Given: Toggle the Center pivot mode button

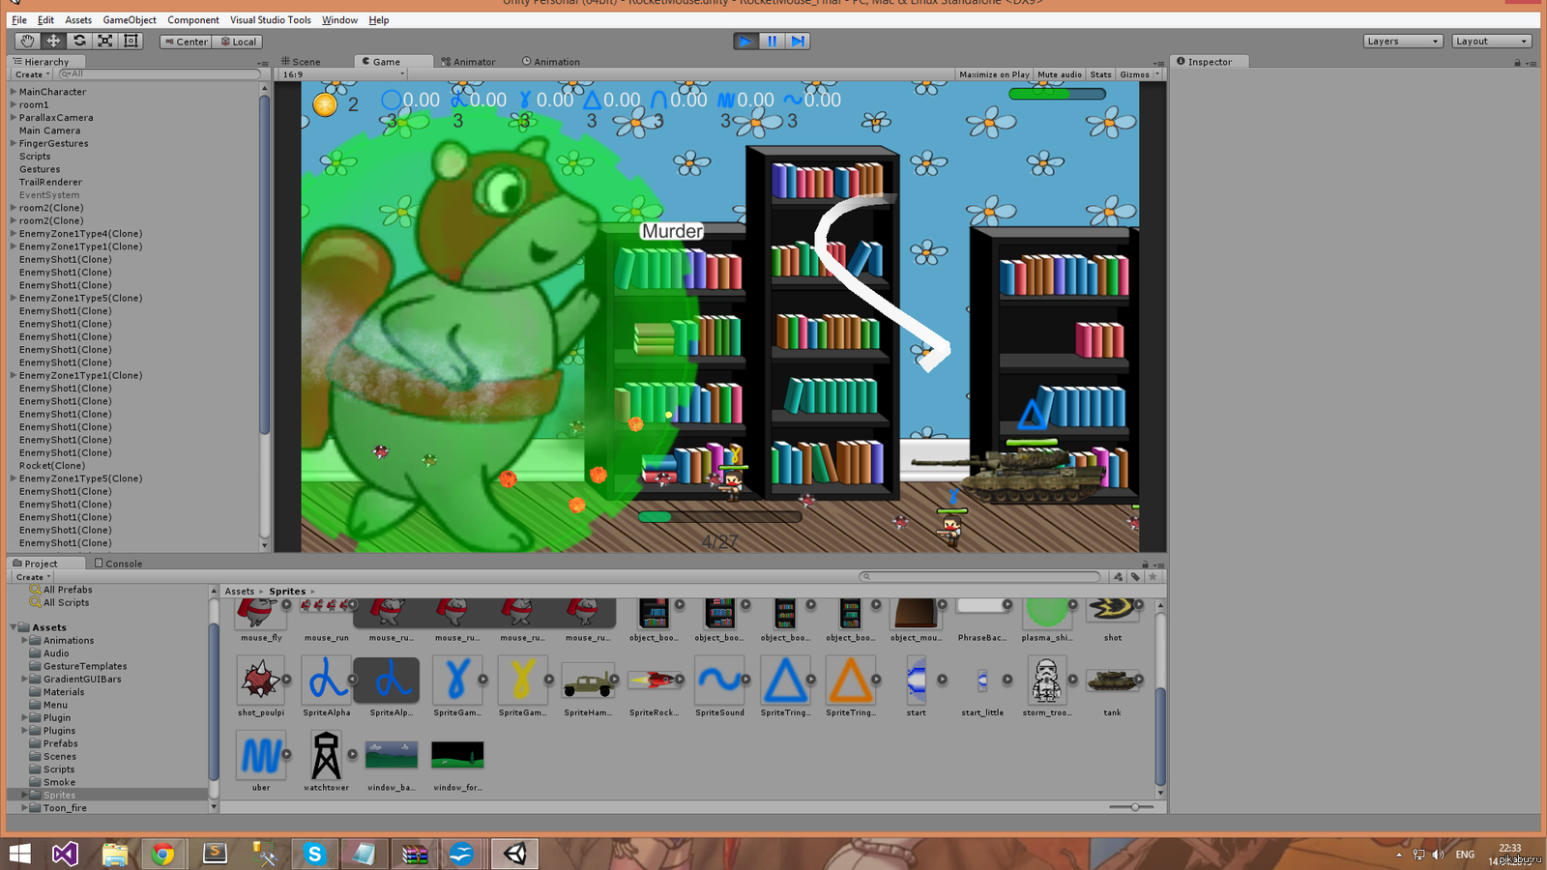Looking at the screenshot, I should pyautogui.click(x=187, y=42).
